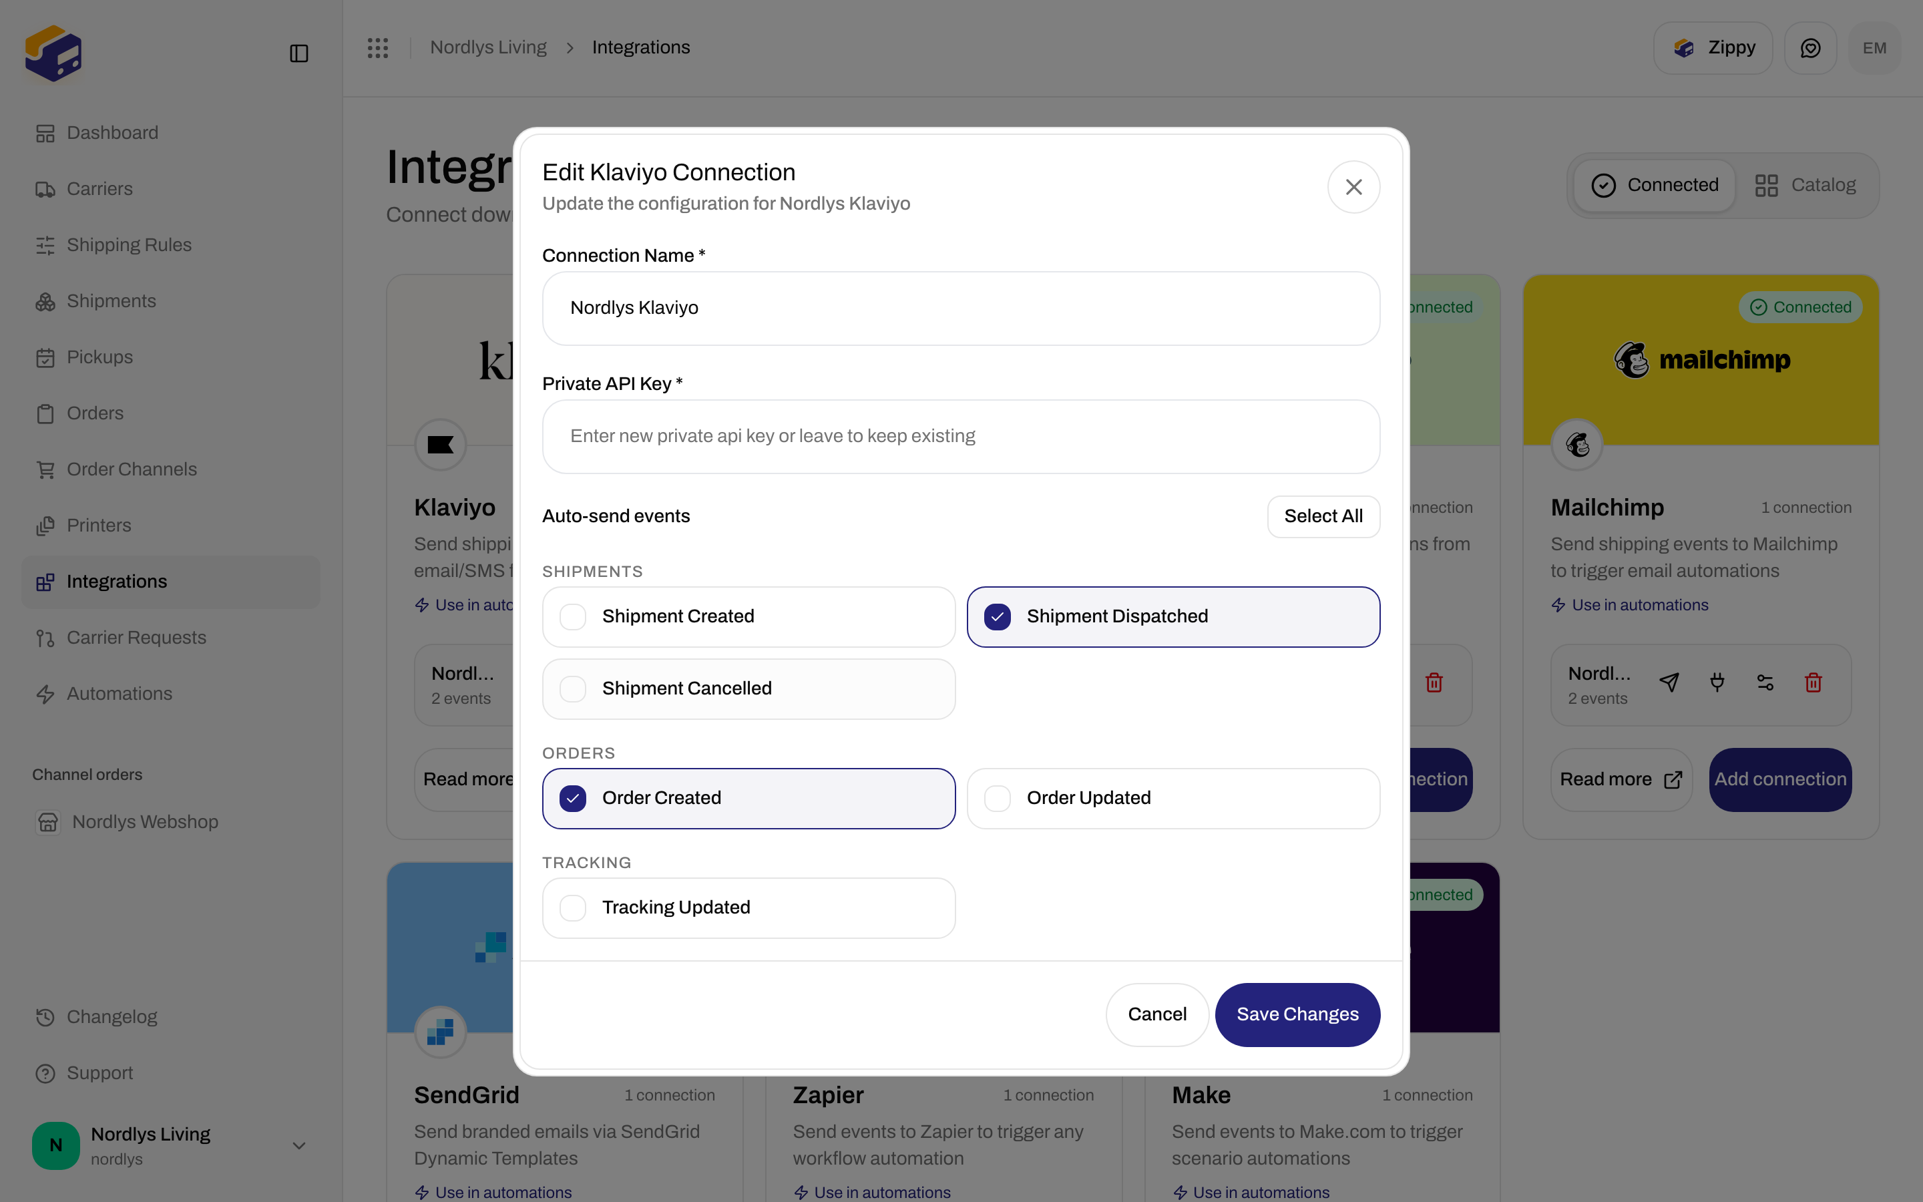Enable the Order Updated event
This screenshot has height=1202, width=1923.
point(1173,798)
